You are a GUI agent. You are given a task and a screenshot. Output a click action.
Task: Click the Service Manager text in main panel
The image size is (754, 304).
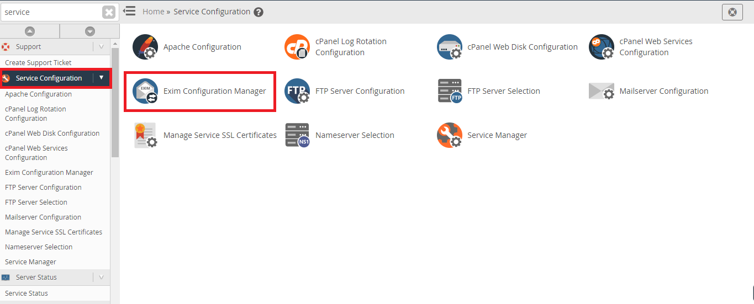(x=497, y=135)
